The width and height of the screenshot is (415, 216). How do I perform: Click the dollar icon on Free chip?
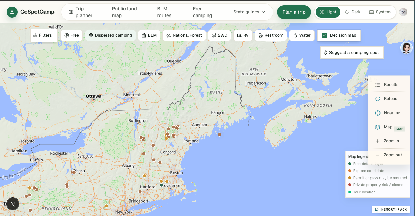tap(67, 35)
